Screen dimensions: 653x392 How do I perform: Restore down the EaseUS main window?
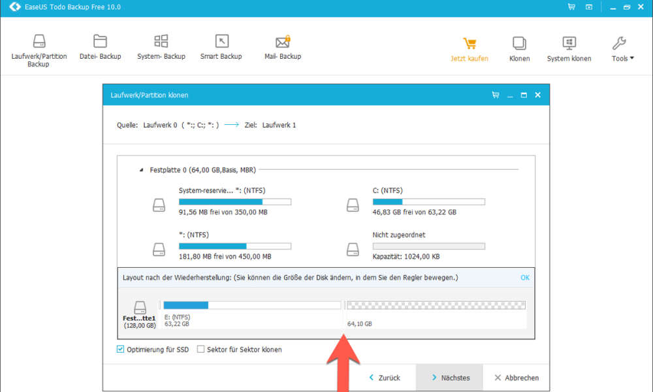(627, 7)
